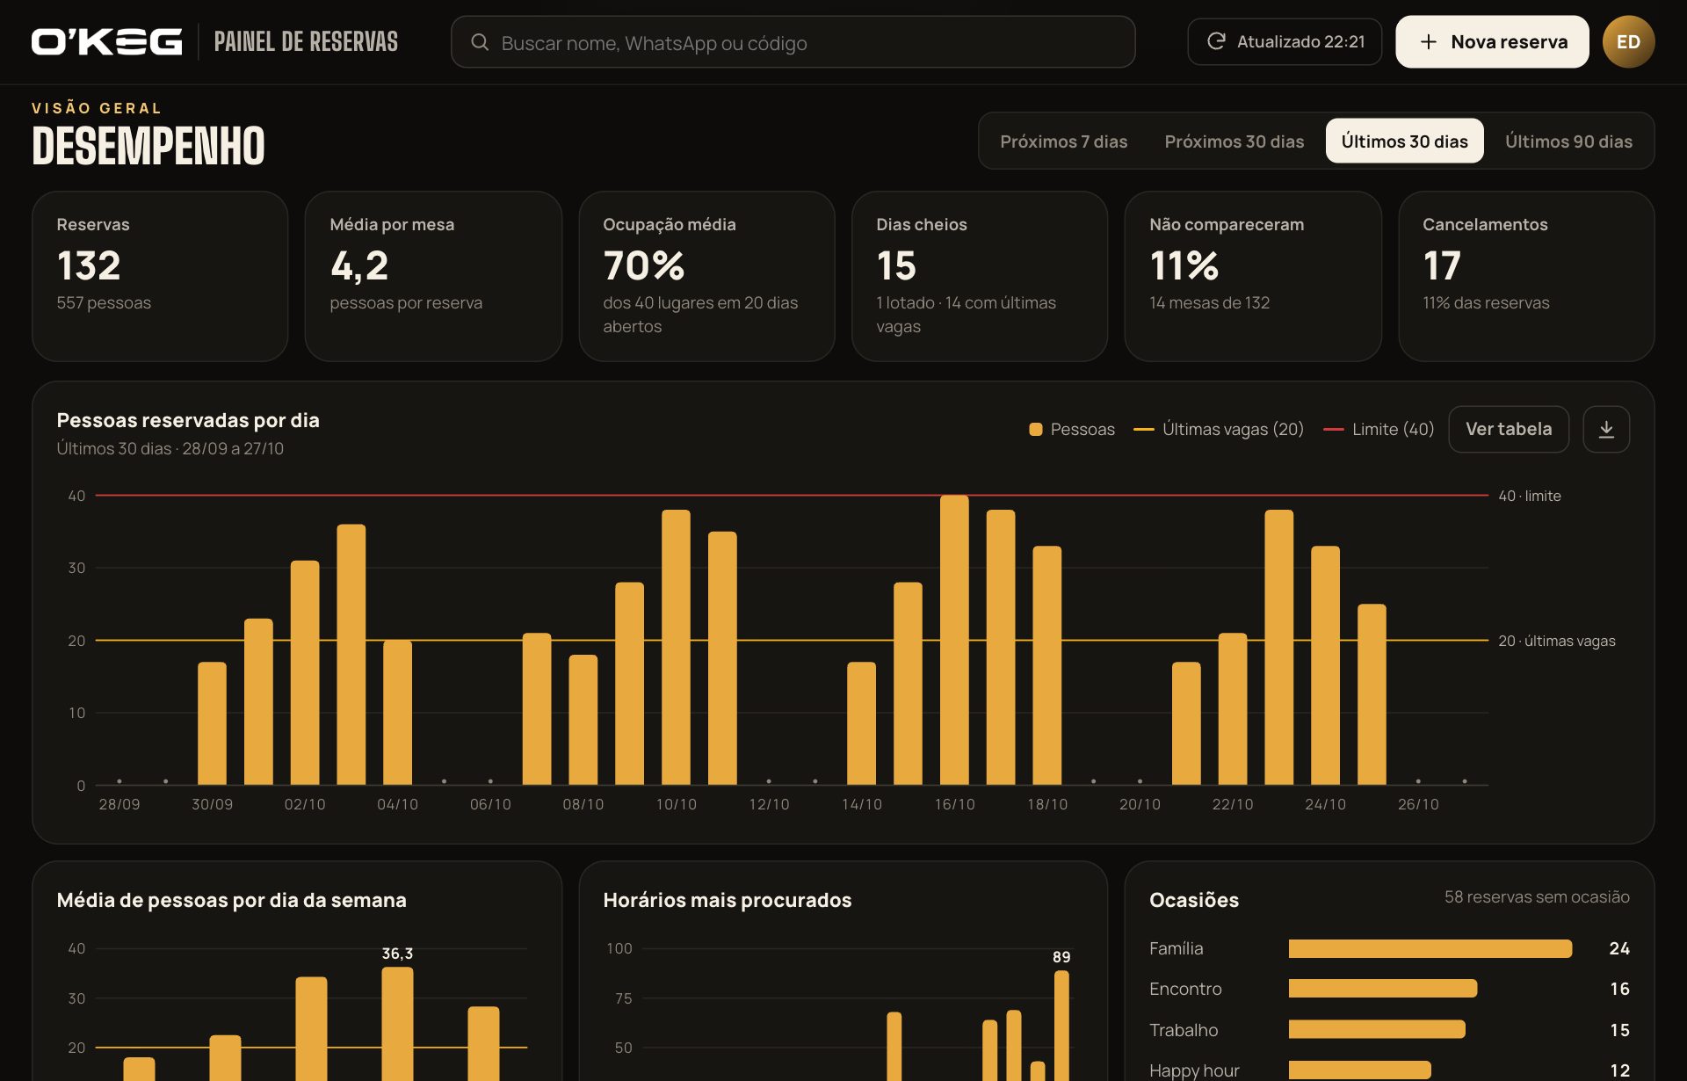Open Ver tabela for the daily chart

point(1509,429)
